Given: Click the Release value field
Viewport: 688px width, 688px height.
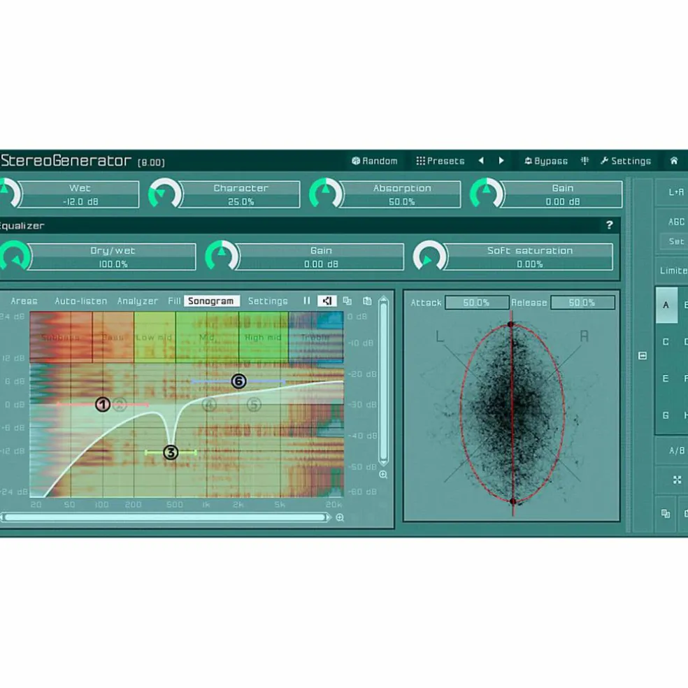Looking at the screenshot, I should point(582,302).
